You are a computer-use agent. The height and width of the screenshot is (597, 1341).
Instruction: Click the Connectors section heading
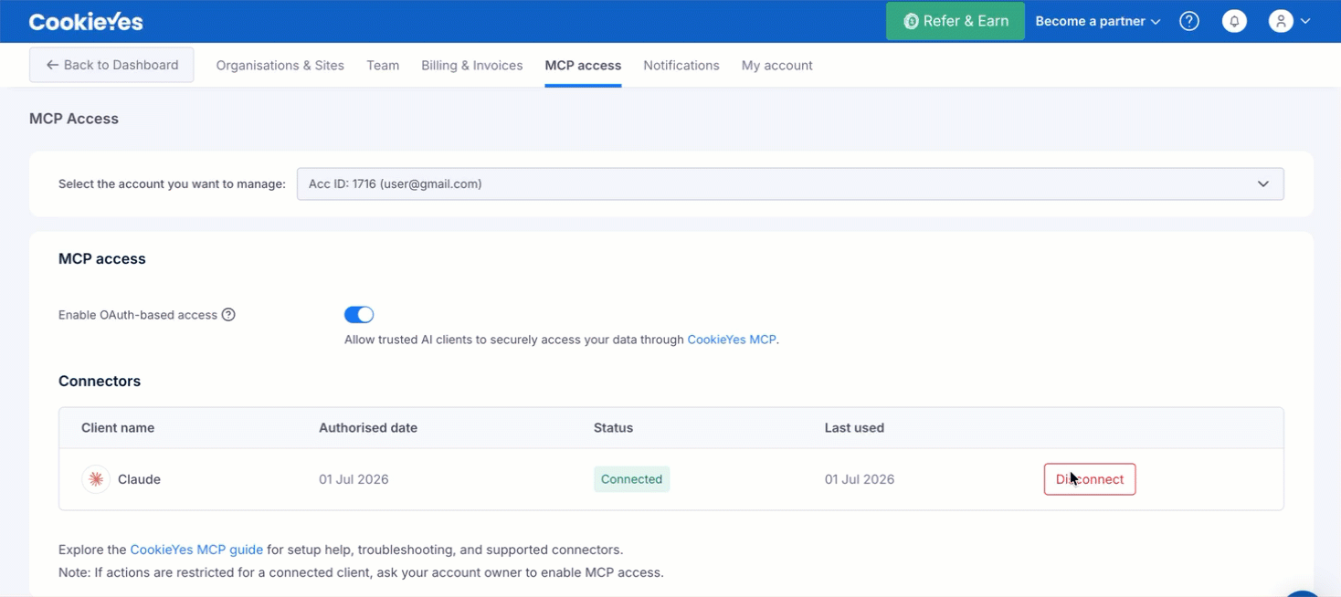pos(100,382)
